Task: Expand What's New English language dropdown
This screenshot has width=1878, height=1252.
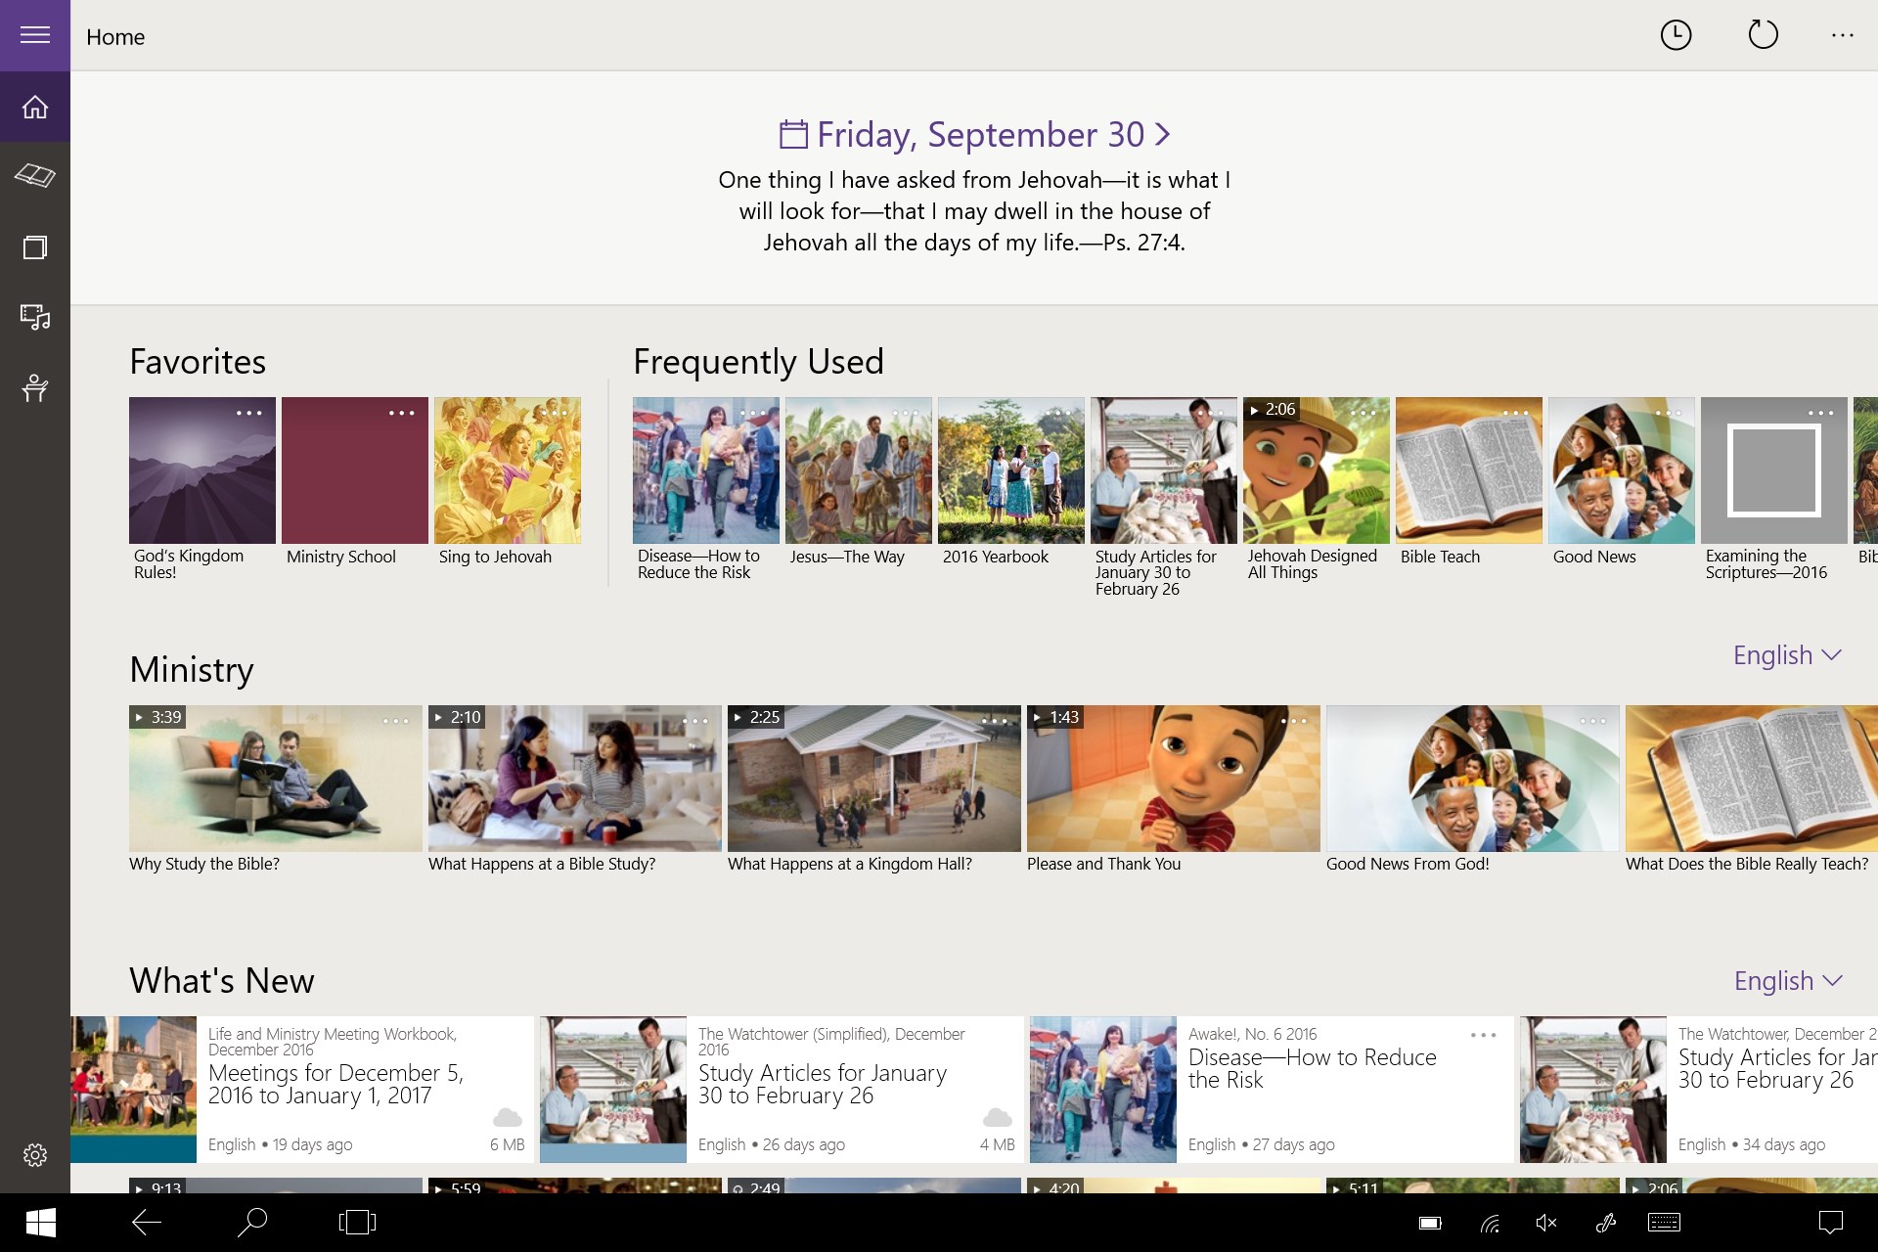Action: [x=1787, y=981]
